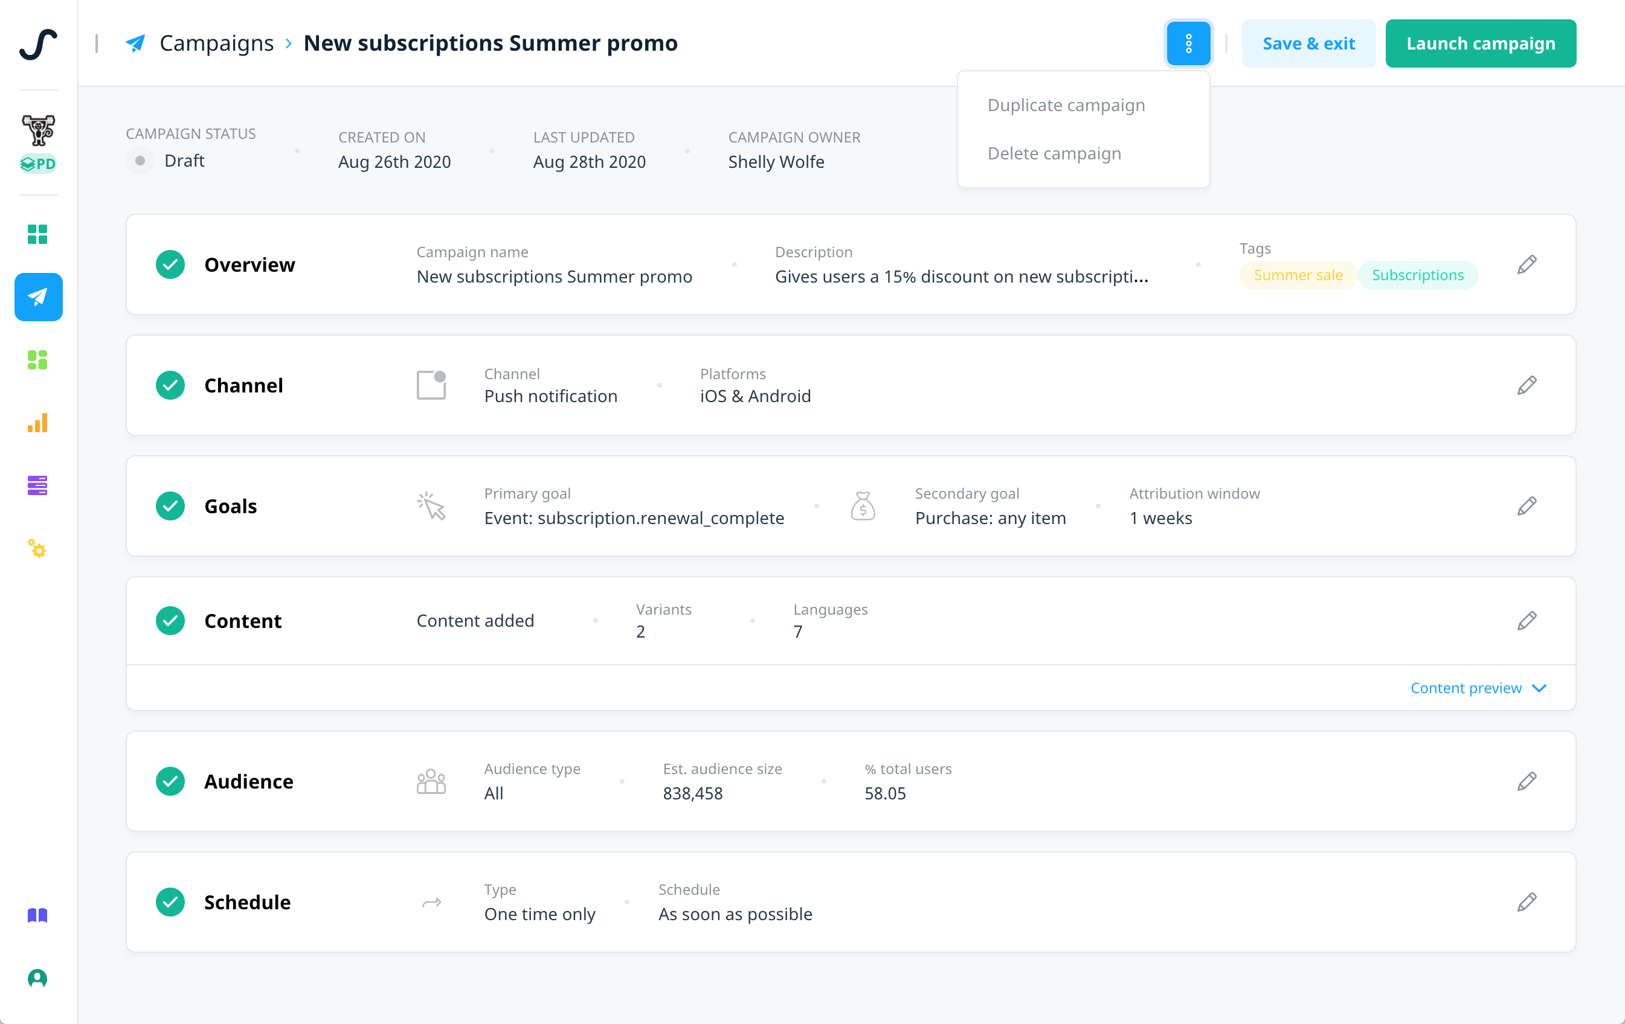Click the Draft status indicator dot
Screen dimensions: 1625x1024
tap(140, 161)
